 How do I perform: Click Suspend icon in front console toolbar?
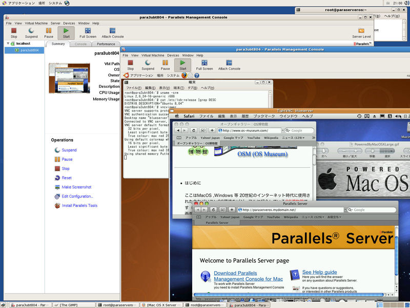(x=148, y=63)
